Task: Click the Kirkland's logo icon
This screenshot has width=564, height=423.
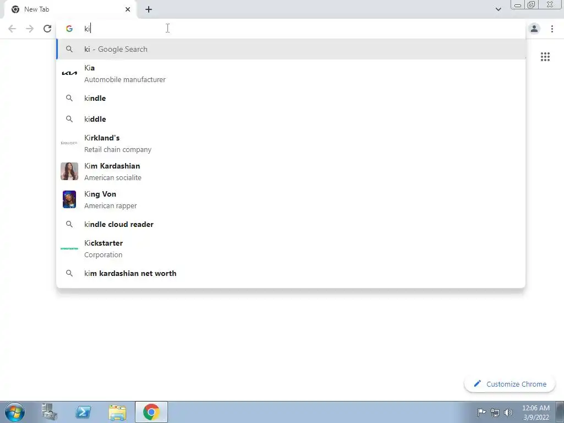Action: pos(69,143)
